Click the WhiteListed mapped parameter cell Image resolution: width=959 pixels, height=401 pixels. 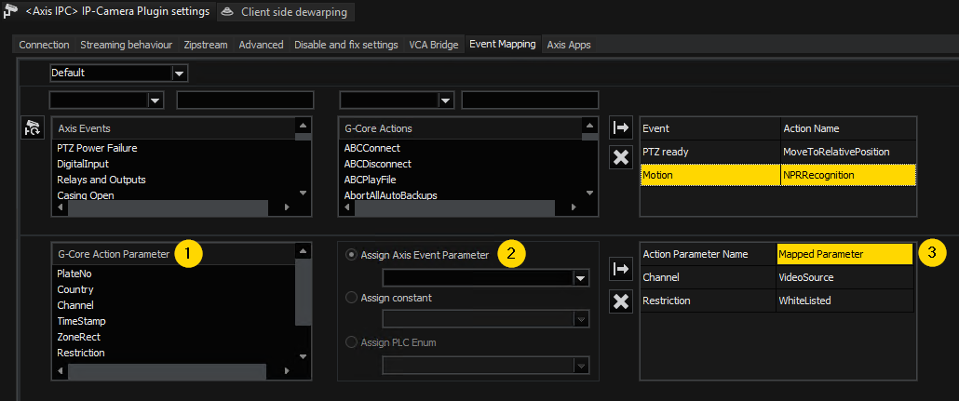pos(844,301)
